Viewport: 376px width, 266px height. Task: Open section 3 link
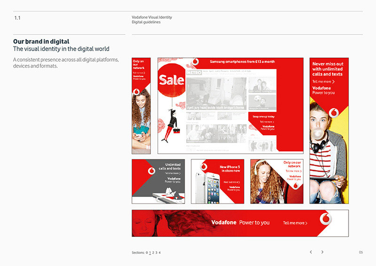point(156,252)
